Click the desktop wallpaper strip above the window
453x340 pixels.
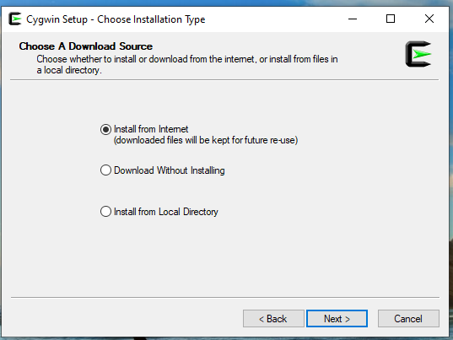click(226, 3)
